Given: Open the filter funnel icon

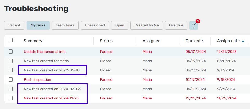Looking at the screenshot, I should pos(193,25).
